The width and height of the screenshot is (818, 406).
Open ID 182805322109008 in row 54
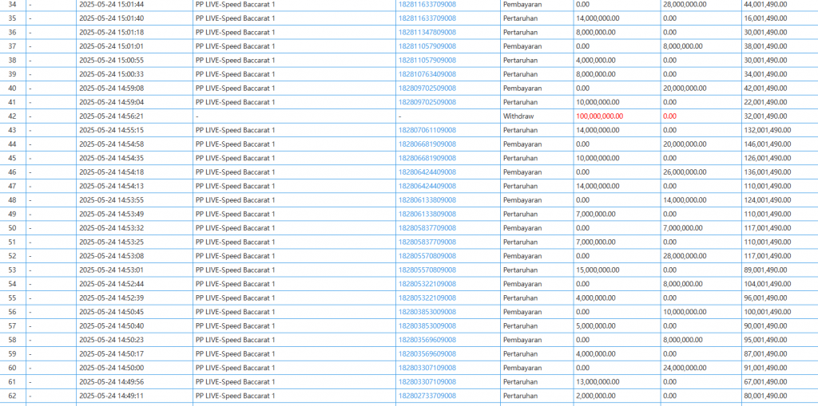(427, 284)
